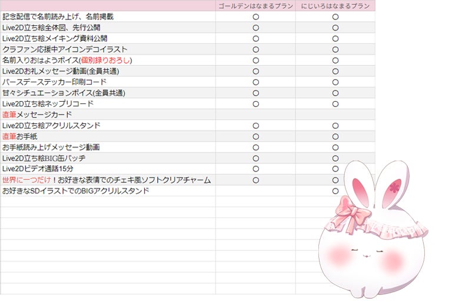Click the にじいろ circle for クラファン応援中アイコンデコイラスト
452x301 pixels.
point(335,49)
